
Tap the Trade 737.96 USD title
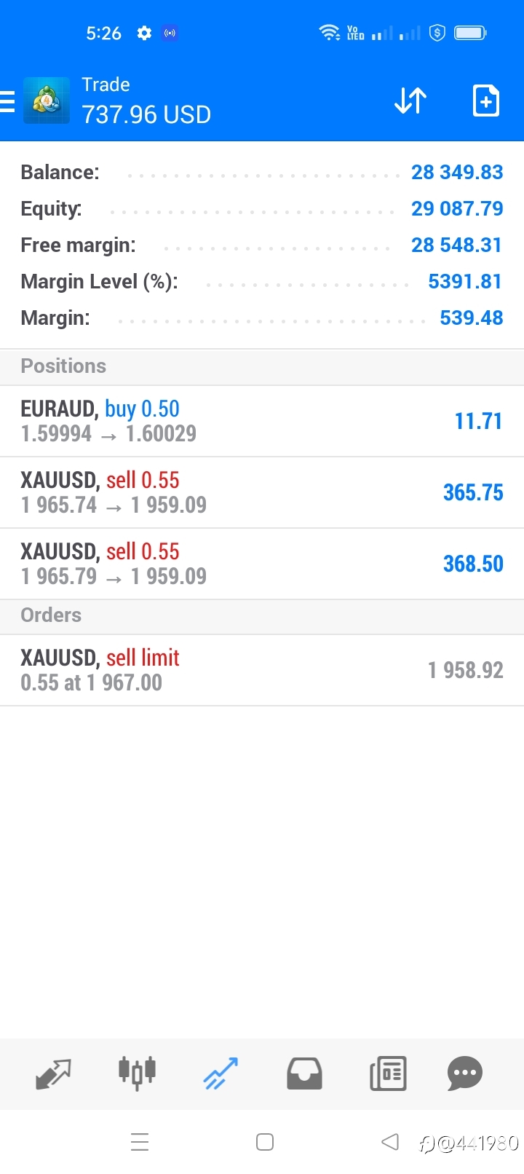pos(146,101)
